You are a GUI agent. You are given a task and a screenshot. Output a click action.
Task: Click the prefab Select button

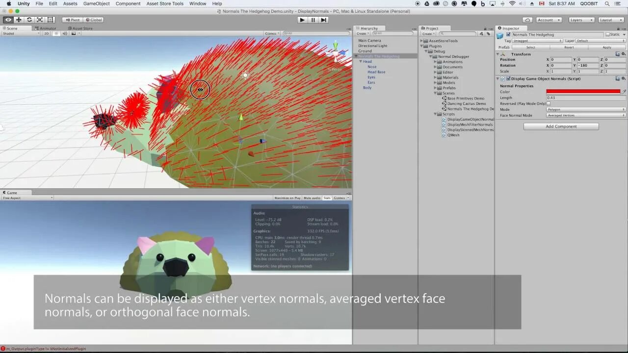coord(531,48)
